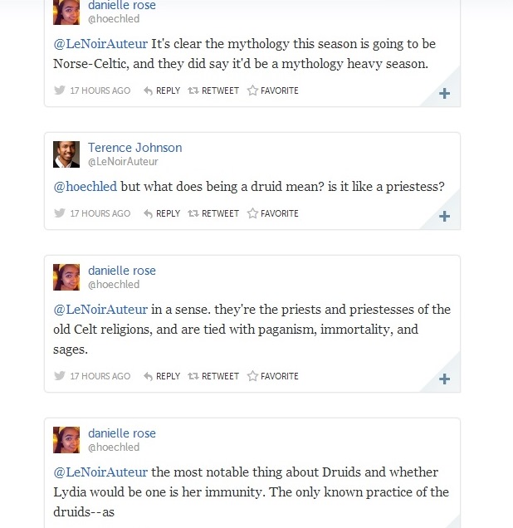513x528 pixels.
Task: Click @LeNoirAuteur mention in the immunity tweet
Action: [x=100, y=472]
